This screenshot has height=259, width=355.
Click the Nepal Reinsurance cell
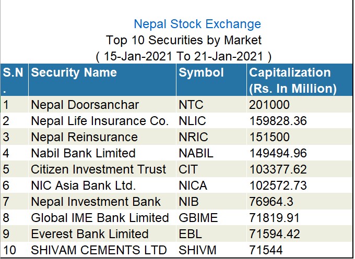pyautogui.click(x=84, y=137)
